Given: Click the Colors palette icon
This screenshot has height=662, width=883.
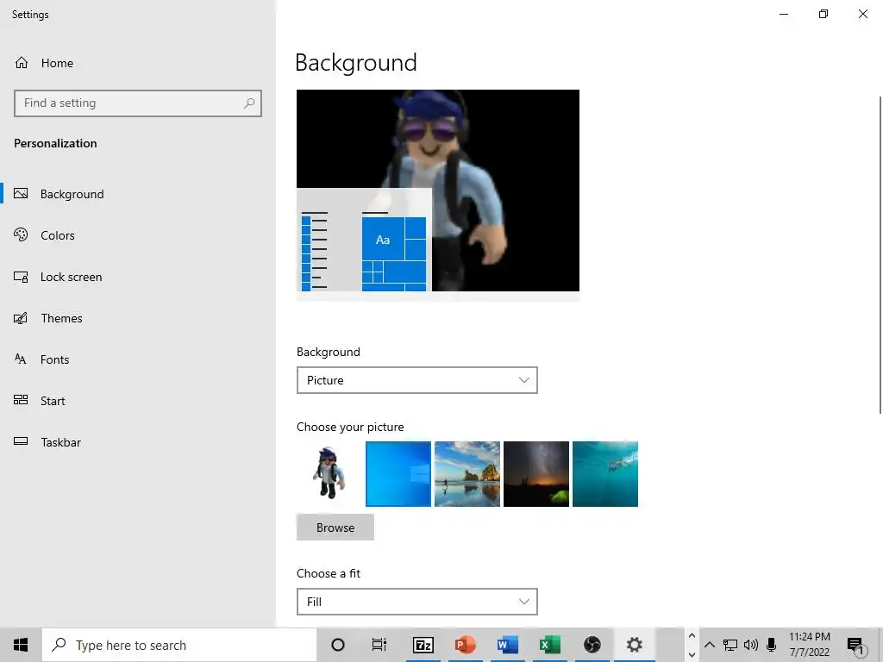Looking at the screenshot, I should coord(21,234).
